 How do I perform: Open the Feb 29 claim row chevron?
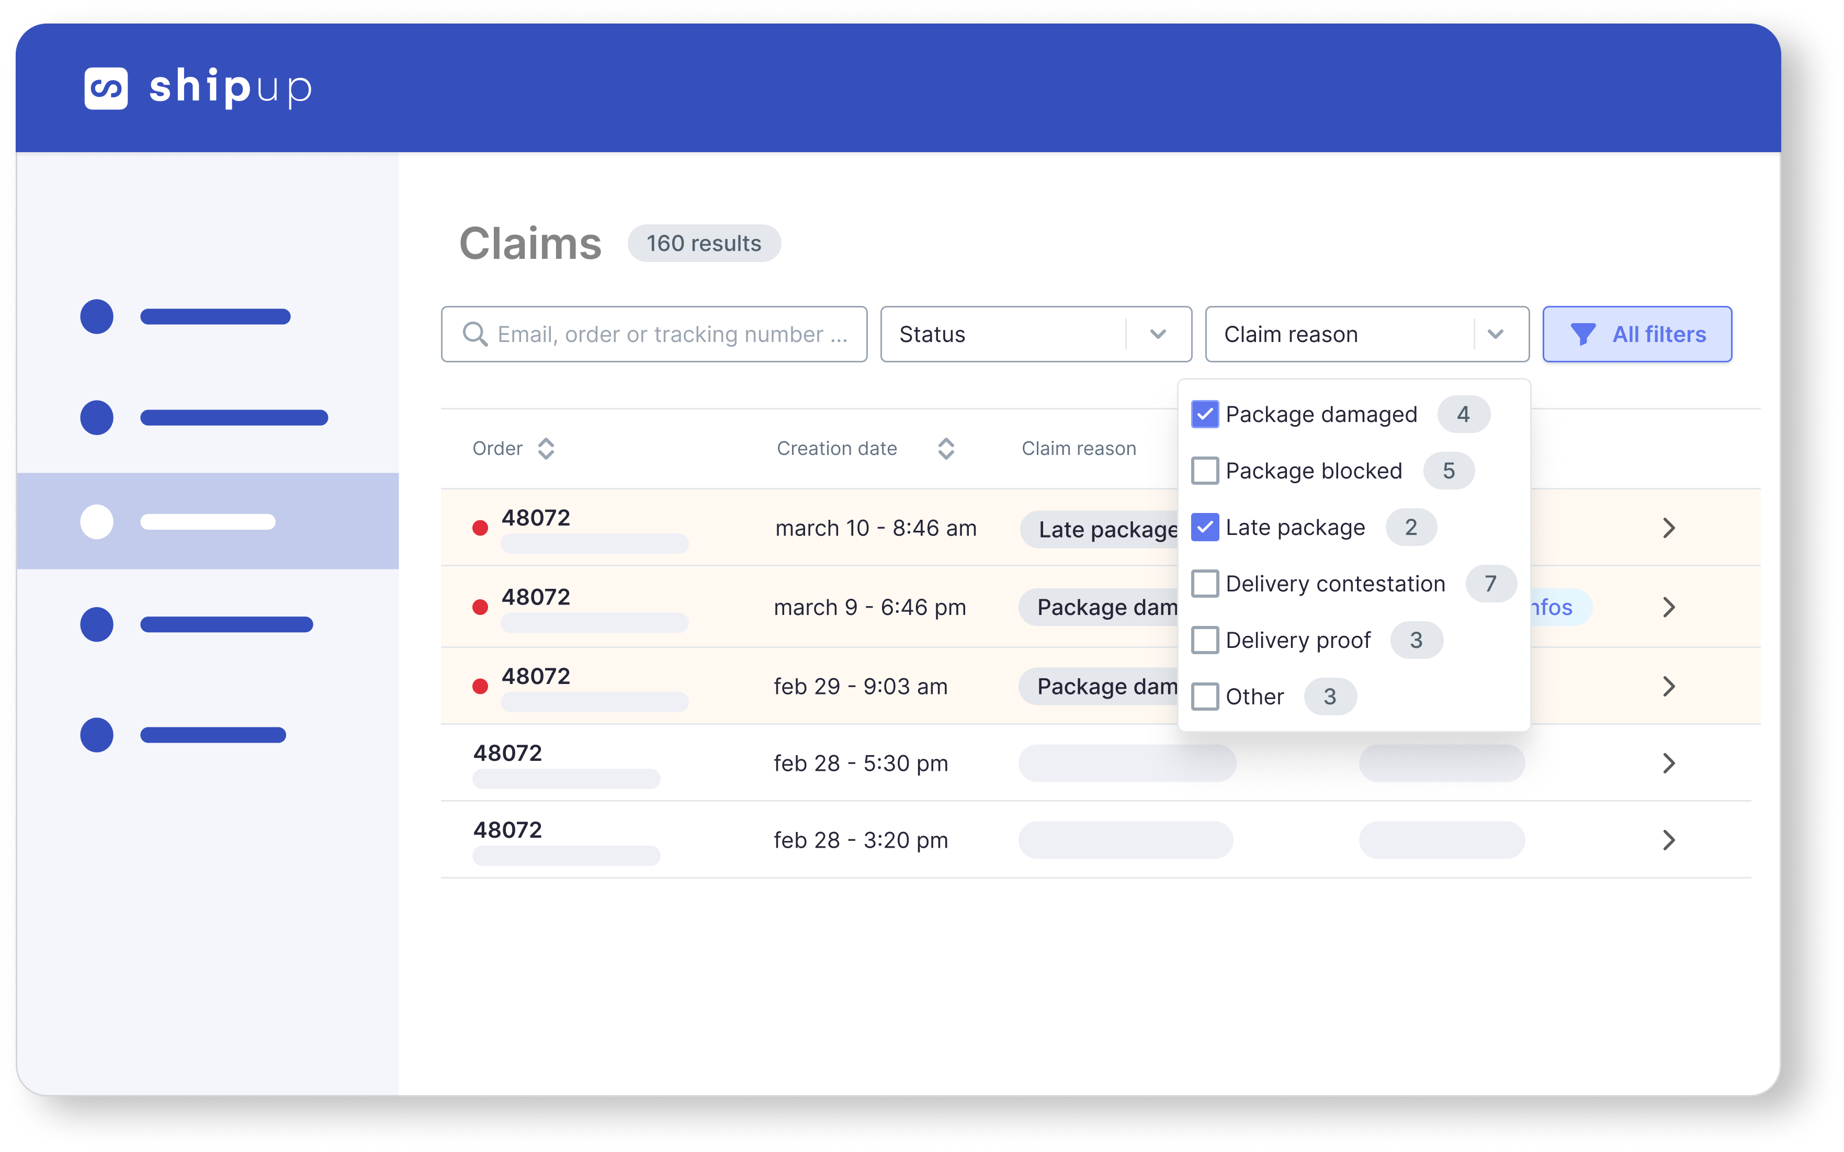(x=1668, y=687)
